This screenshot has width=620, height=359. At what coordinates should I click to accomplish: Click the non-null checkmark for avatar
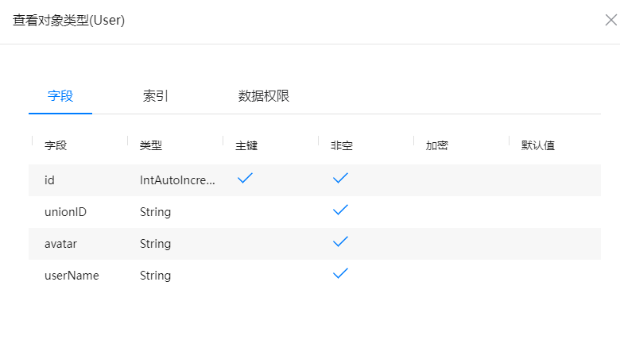pos(341,242)
